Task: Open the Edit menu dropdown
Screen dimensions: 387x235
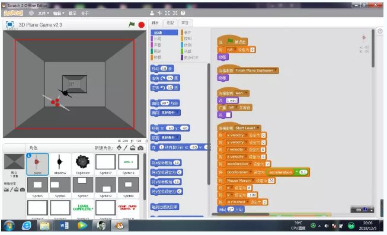Action: [59, 13]
